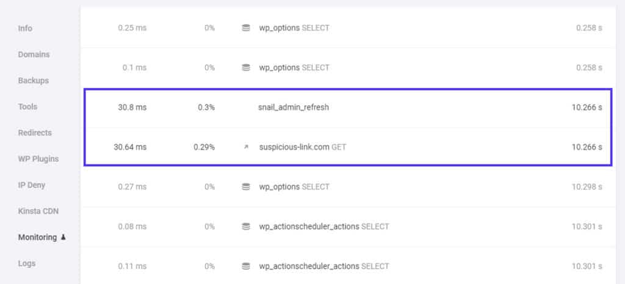The width and height of the screenshot is (625, 284).
Task: Click the snail_admin_refresh span entry
Action: point(294,107)
